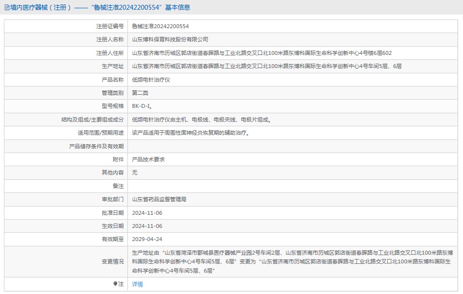Select the label 适用范围/预期用途
The image size is (463, 294).
[100, 133]
